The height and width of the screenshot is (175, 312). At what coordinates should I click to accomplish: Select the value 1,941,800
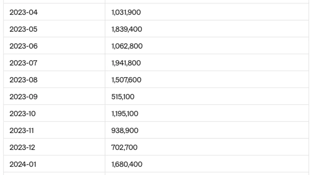click(x=126, y=63)
